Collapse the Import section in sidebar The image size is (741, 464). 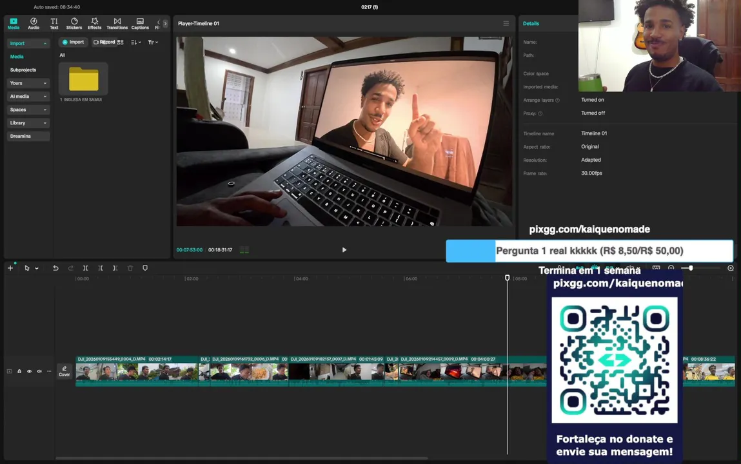[28, 43]
